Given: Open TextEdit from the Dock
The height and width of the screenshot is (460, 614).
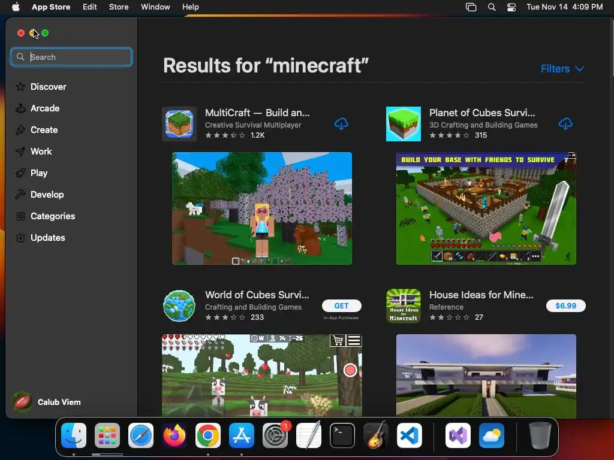Looking at the screenshot, I should click(309, 435).
